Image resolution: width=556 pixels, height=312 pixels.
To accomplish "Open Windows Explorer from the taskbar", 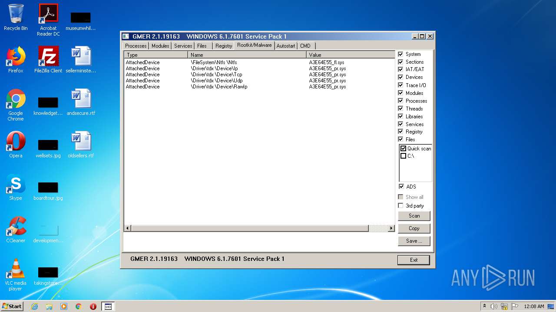I will coord(49,306).
